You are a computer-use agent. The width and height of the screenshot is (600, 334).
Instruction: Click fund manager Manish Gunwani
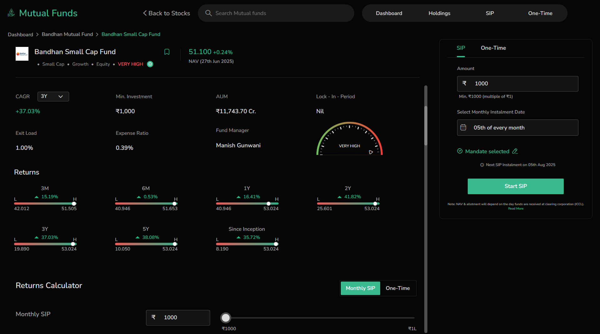[238, 145]
